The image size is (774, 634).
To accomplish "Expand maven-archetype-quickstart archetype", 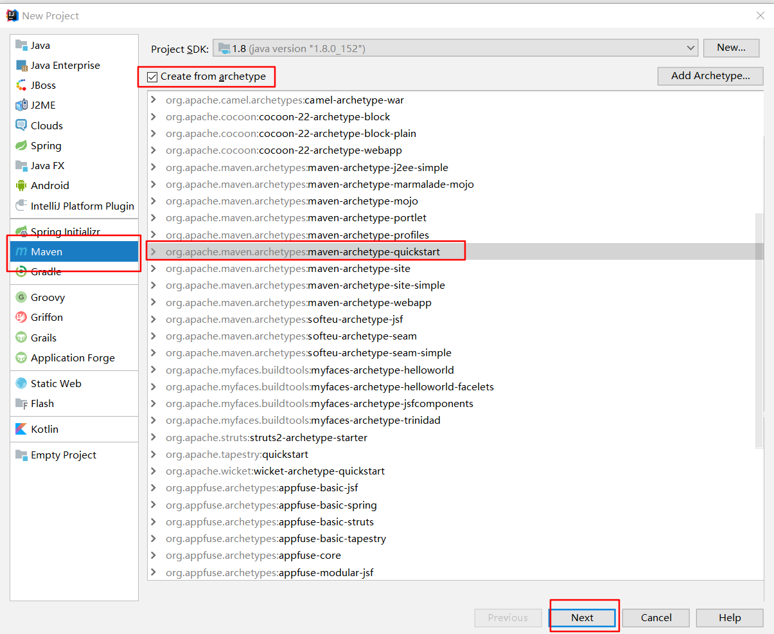I will click(154, 252).
